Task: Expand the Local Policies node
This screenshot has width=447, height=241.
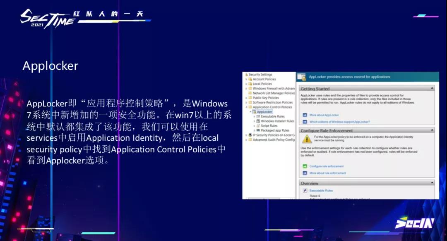Action: 246,84
